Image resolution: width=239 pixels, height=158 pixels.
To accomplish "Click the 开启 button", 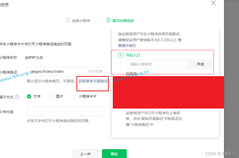I will coord(200,64).
